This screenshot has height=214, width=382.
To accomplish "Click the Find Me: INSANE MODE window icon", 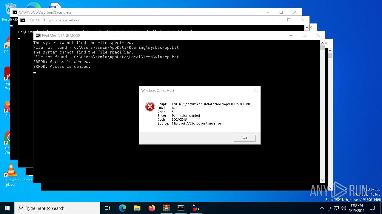I will pyautogui.click(x=38, y=36).
